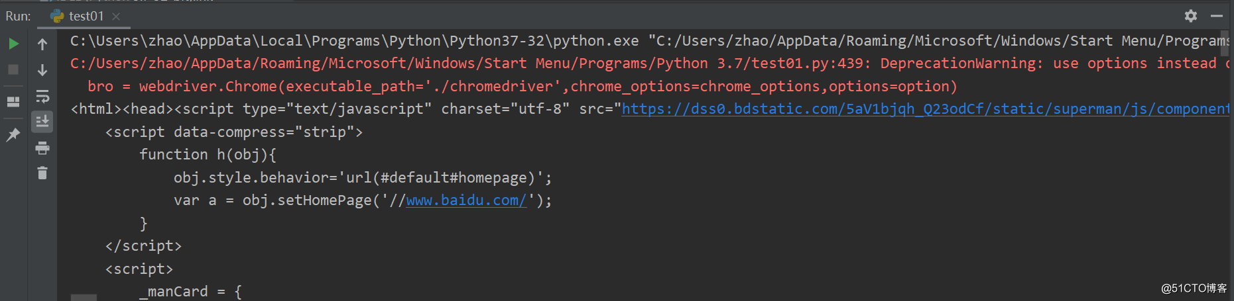Pin the Run tab with pin icon
This screenshot has width=1234, height=301.
[13, 135]
